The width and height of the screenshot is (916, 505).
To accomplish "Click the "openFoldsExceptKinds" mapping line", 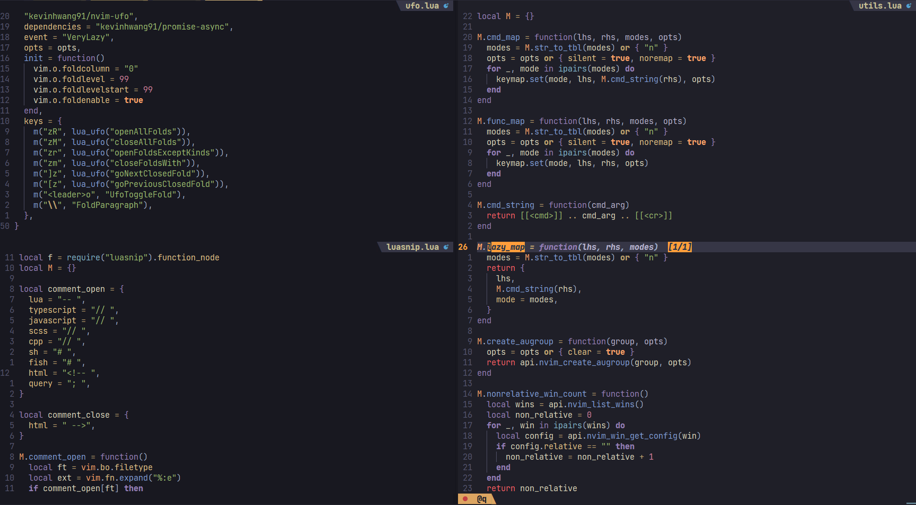I will [131, 153].
